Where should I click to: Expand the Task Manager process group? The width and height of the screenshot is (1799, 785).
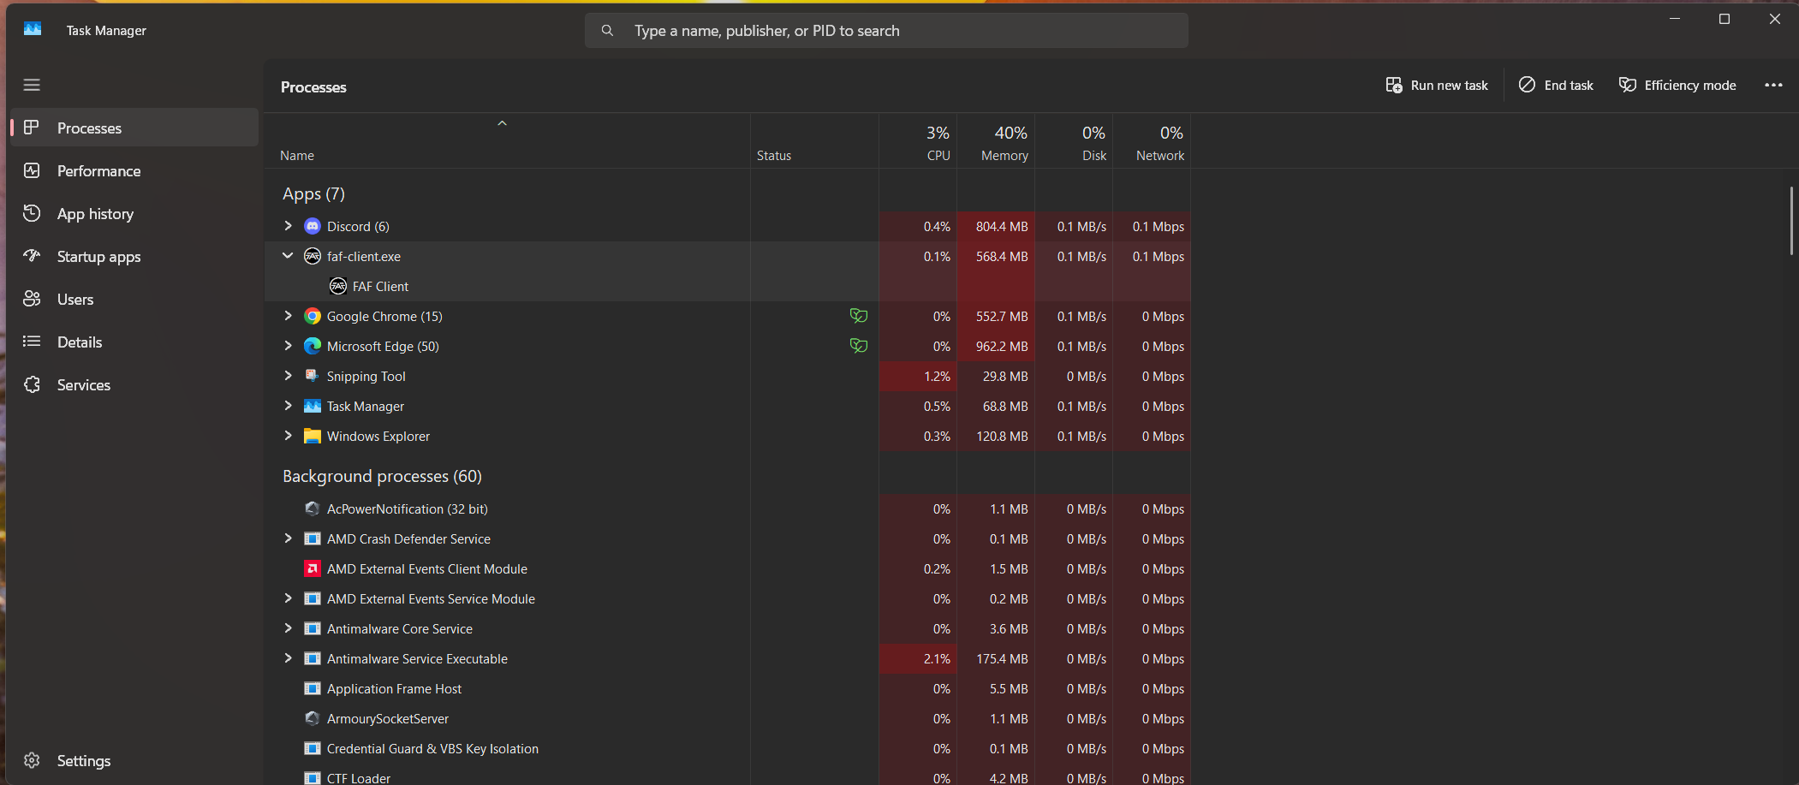point(289,406)
